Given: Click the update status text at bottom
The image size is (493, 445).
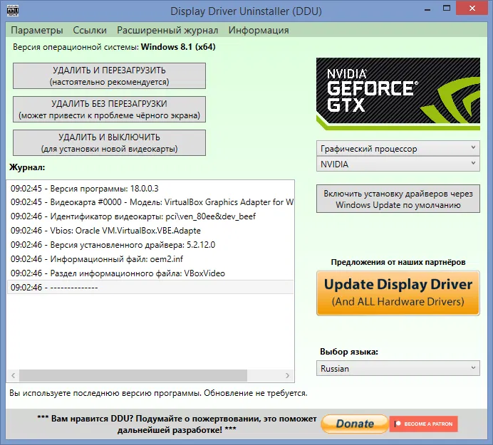Looking at the screenshot, I should tap(158, 393).
